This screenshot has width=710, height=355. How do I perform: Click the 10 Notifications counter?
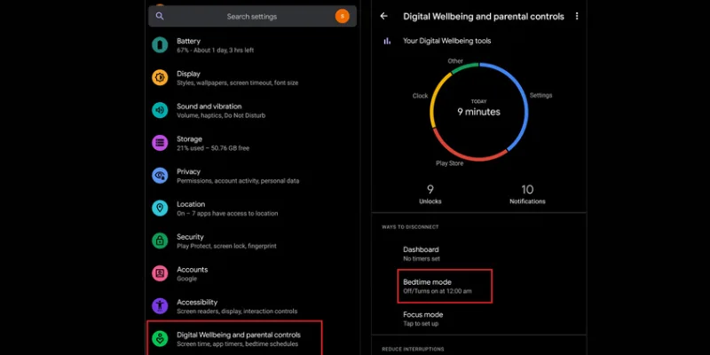click(x=527, y=194)
